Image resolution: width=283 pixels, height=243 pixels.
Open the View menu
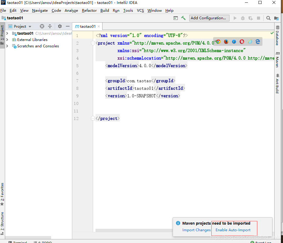24,11
